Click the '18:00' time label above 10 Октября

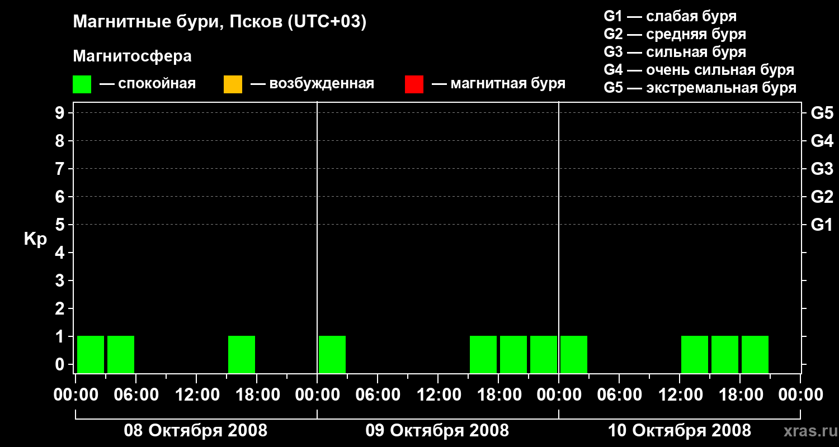click(740, 395)
